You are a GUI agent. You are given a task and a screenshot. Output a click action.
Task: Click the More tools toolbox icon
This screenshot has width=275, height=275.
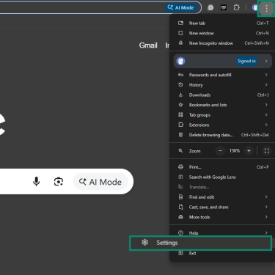coord(180,217)
